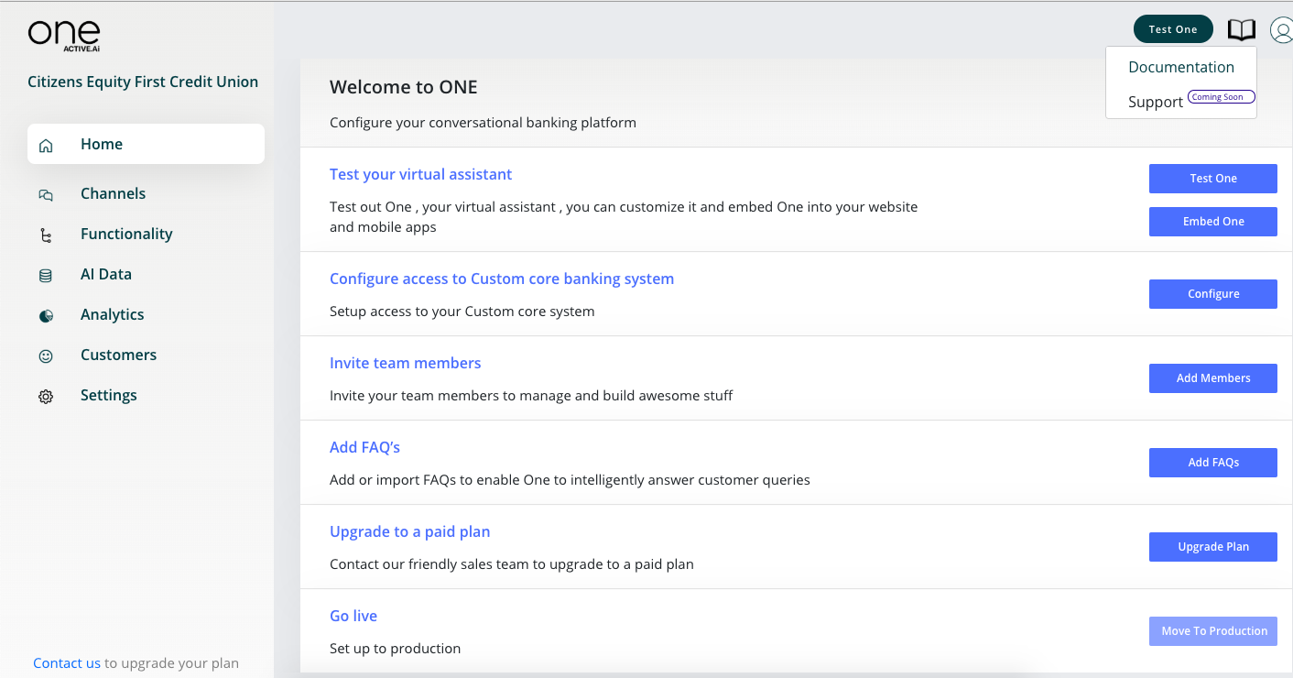
Task: Select AI Data in sidebar
Action: [106, 274]
